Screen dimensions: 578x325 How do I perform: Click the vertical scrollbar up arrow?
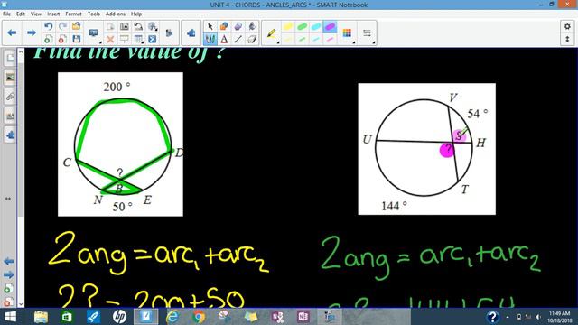point(21,51)
